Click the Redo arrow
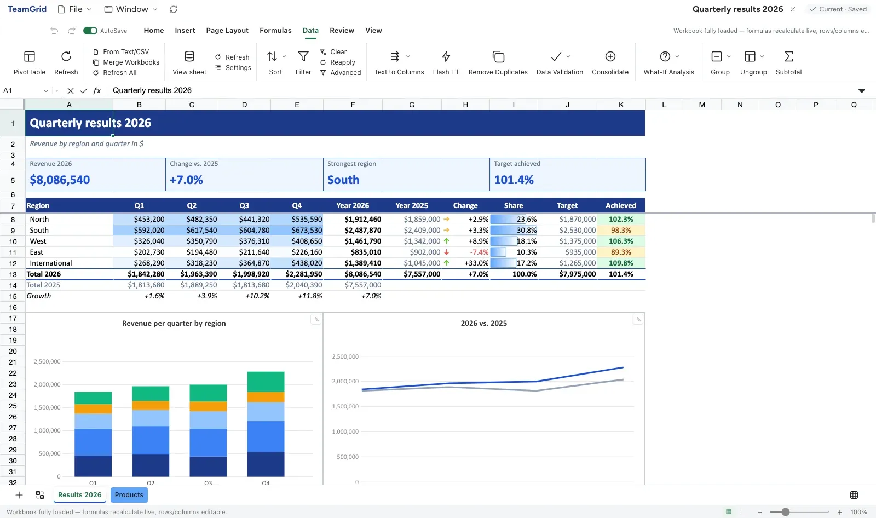876x518 pixels. pos(72,31)
